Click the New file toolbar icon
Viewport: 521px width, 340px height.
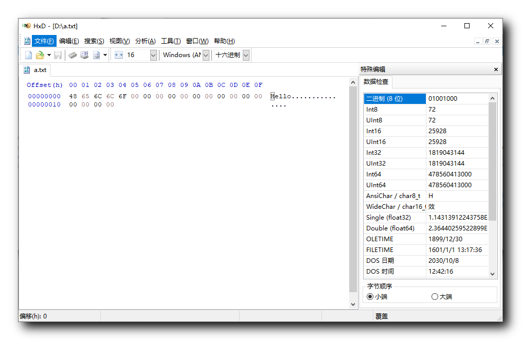[x=29, y=55]
